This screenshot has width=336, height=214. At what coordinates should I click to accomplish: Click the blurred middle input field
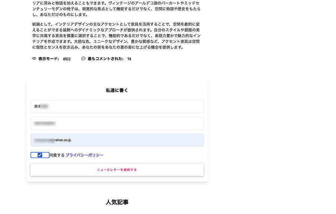click(x=117, y=123)
